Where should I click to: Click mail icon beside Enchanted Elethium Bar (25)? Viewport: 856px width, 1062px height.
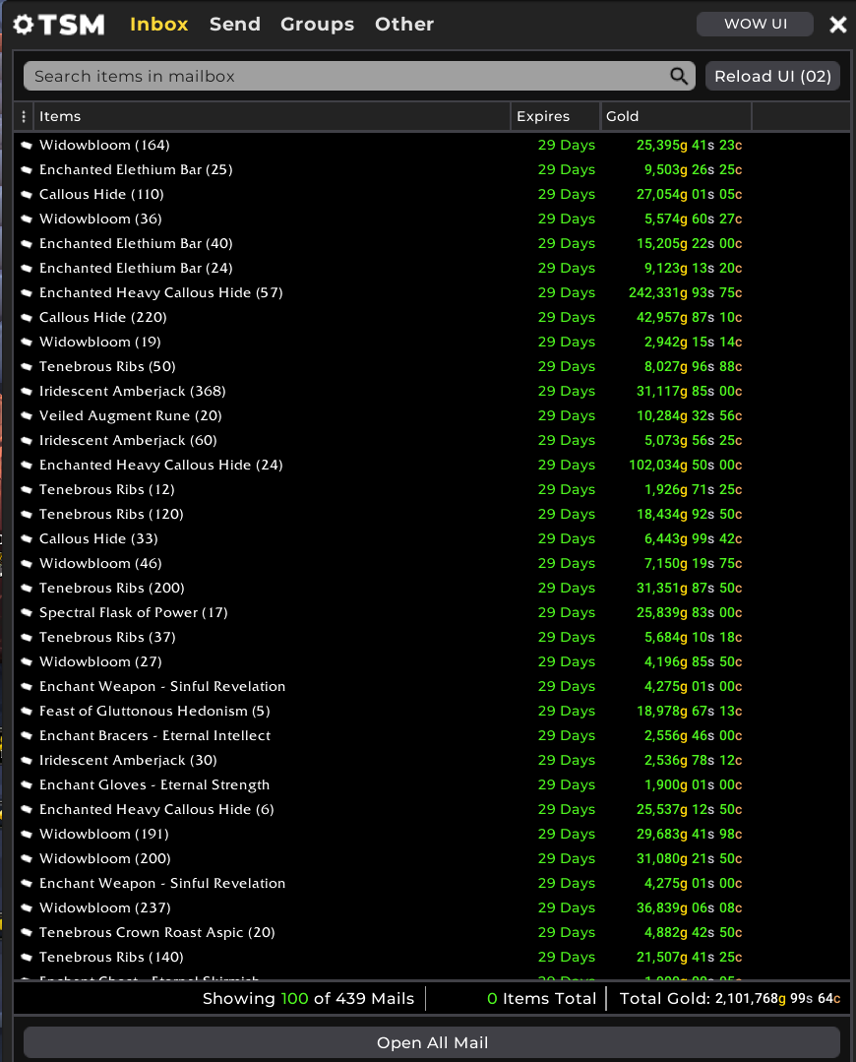coord(27,169)
